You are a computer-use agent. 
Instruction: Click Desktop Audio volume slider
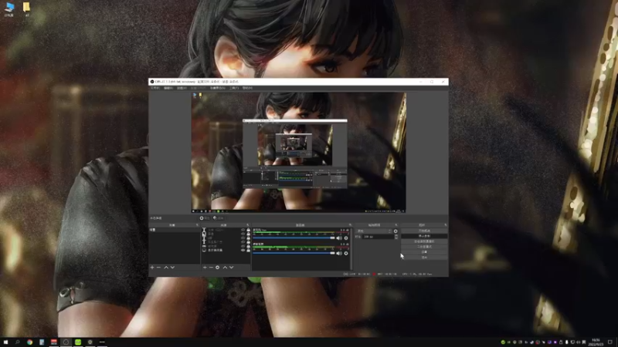click(x=294, y=254)
